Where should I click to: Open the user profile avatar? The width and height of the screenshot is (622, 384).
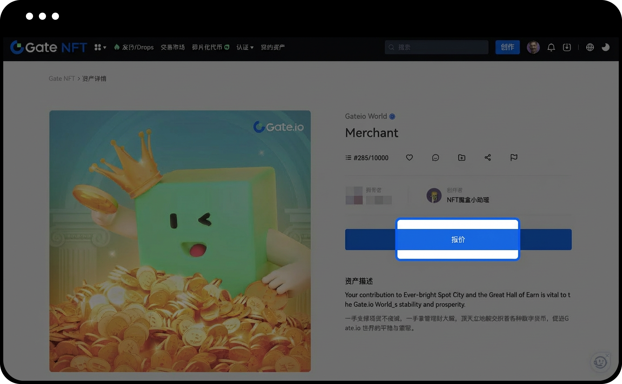[533, 47]
